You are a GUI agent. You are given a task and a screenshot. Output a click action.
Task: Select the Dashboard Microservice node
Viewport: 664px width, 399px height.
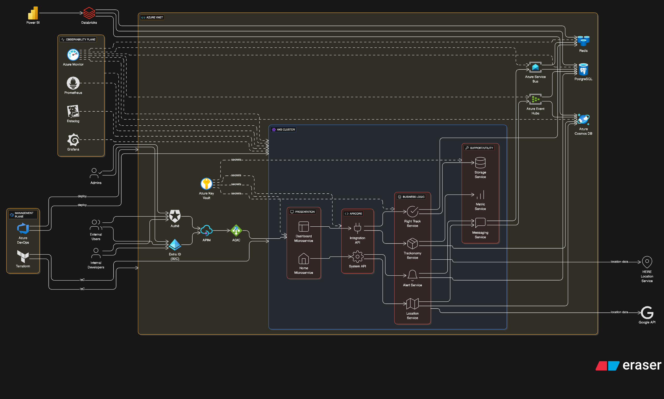tap(303, 227)
